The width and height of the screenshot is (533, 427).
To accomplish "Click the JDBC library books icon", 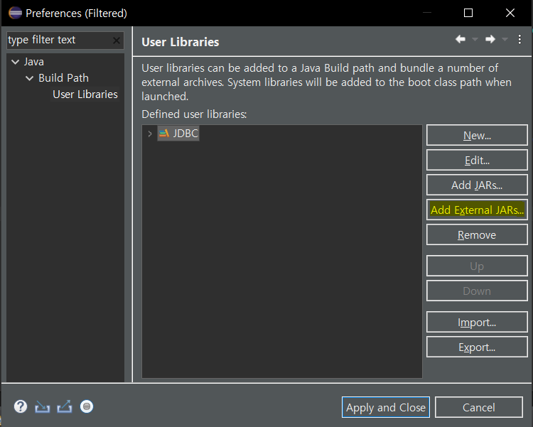I will click(164, 134).
